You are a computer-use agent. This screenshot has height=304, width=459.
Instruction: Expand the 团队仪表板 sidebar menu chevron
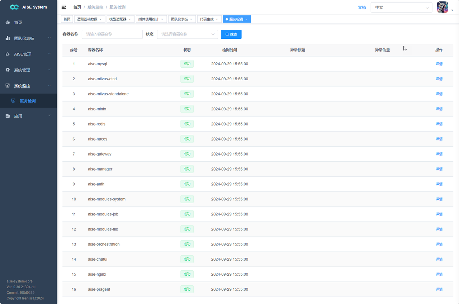(x=49, y=38)
